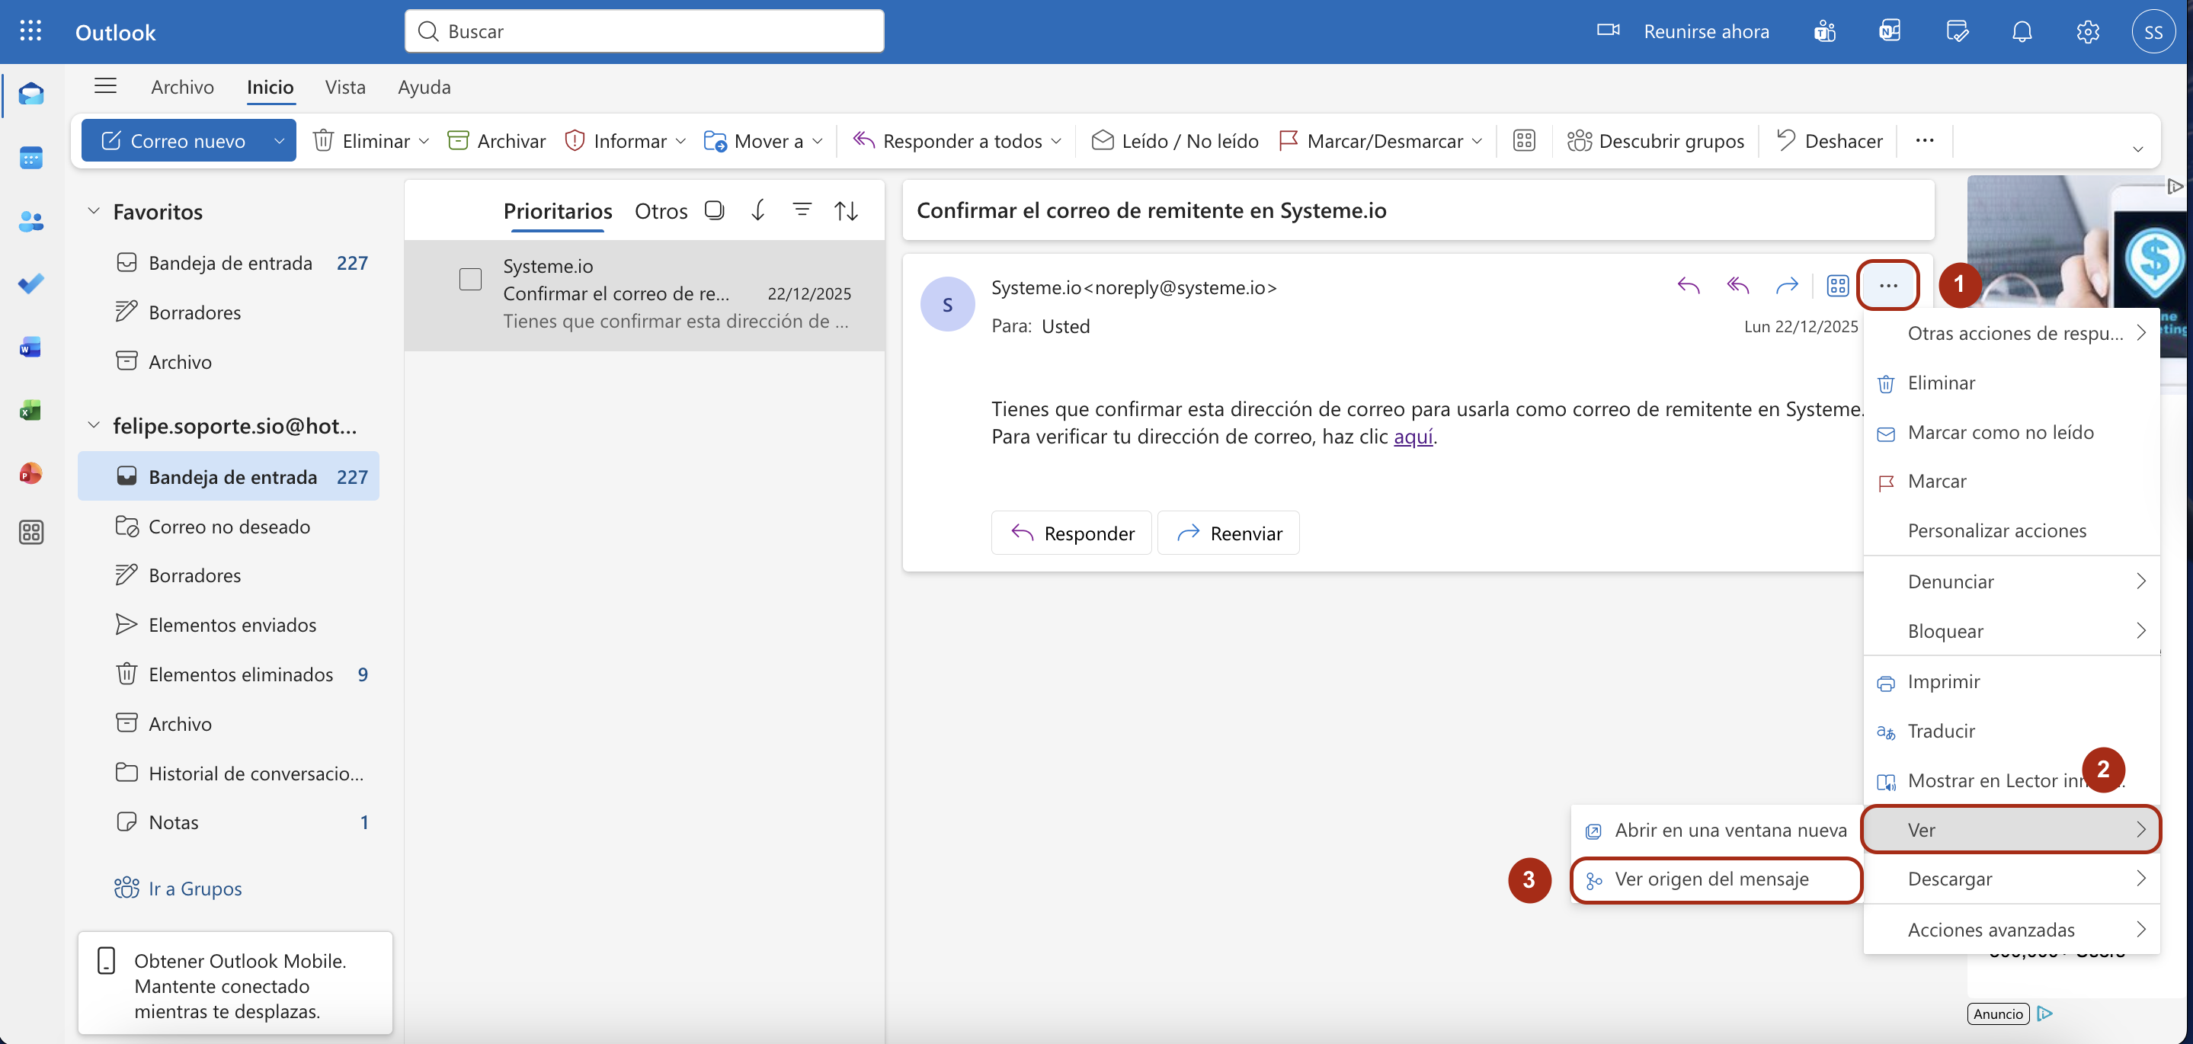Open notifications bell icon
Screen dimensions: 2193x1044
(2022, 32)
